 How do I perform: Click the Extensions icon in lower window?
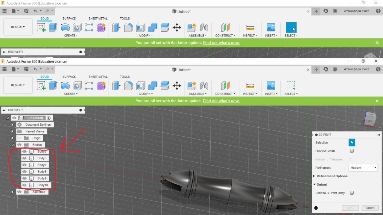click(x=326, y=69)
